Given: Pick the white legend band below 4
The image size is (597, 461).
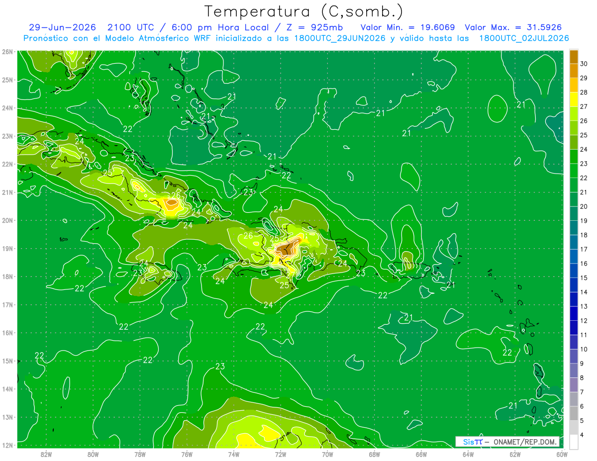Looking at the screenshot, I should [x=574, y=442].
